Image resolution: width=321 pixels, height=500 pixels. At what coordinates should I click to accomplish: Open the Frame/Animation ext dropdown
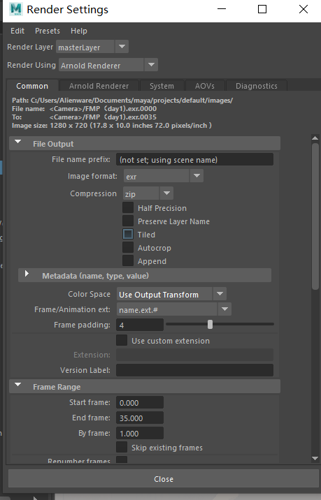(174, 309)
